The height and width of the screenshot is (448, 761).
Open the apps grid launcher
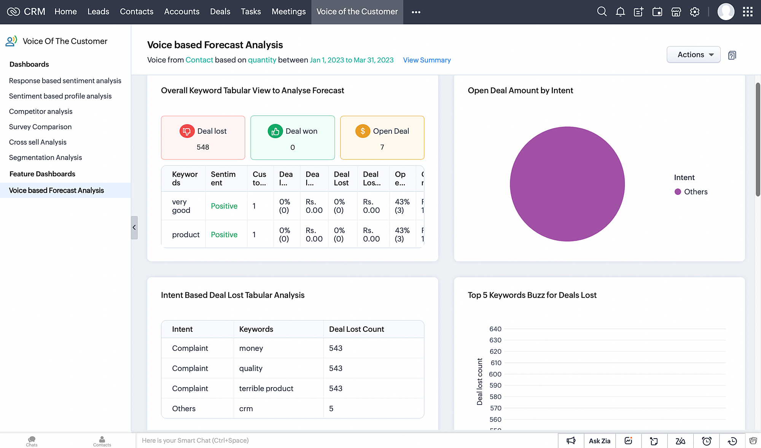tap(748, 12)
